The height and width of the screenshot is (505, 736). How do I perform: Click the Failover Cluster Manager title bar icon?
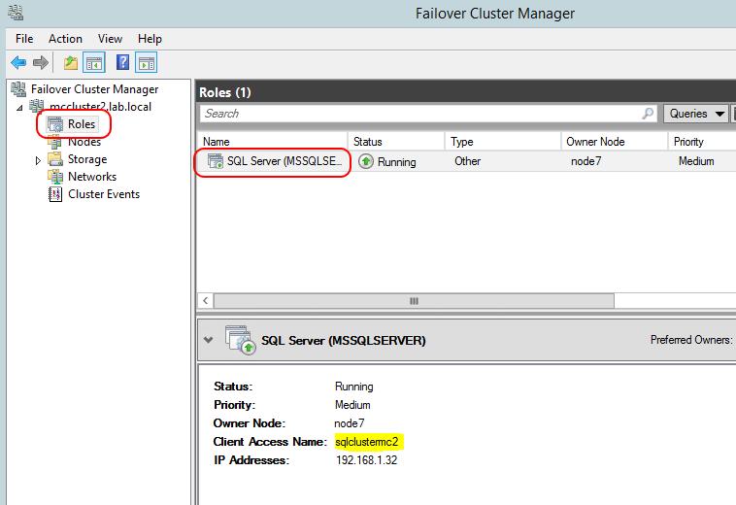pos(15,13)
